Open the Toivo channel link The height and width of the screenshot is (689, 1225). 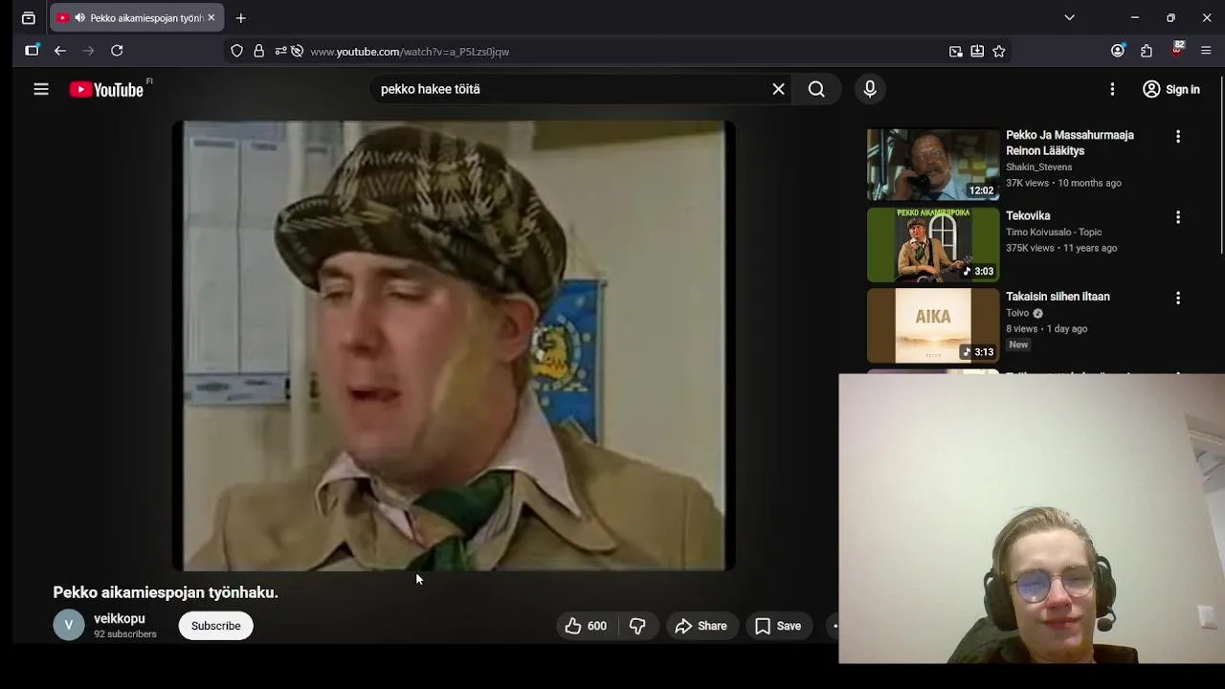[x=1017, y=313]
